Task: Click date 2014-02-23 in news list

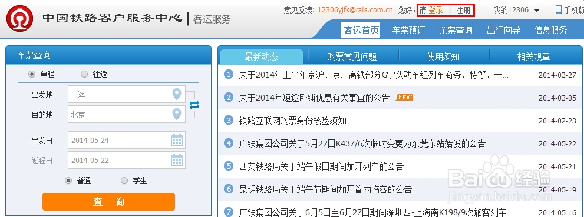Action: tap(557, 121)
